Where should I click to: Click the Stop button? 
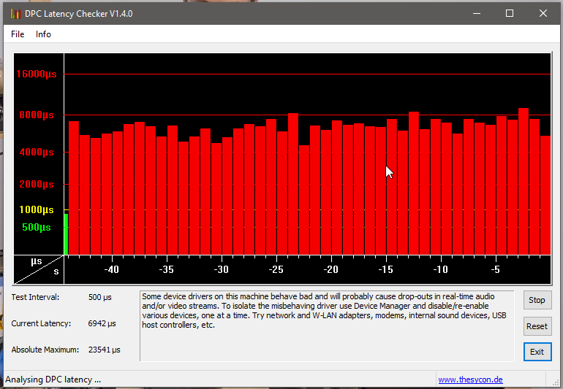pos(537,300)
